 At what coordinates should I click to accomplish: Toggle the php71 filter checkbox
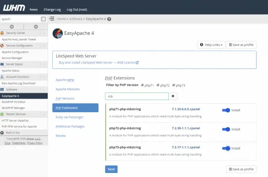point(142,85)
